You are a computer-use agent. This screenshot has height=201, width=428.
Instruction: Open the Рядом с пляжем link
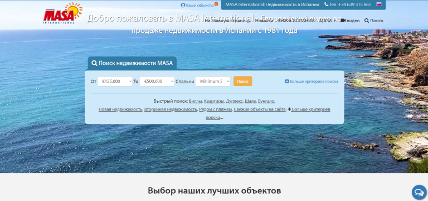point(216,109)
